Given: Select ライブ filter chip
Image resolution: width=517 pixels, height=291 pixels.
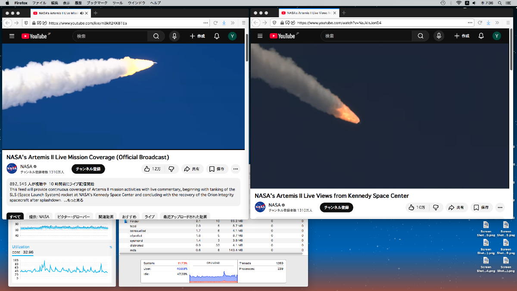Looking at the screenshot, I should (x=149, y=217).
